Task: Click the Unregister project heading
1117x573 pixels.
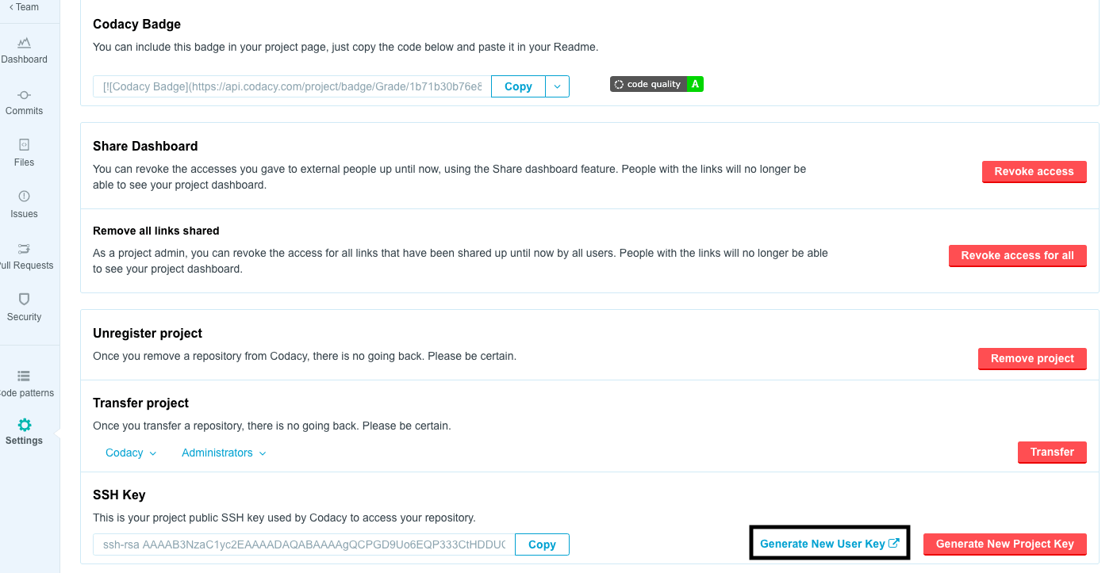Action: 148,333
